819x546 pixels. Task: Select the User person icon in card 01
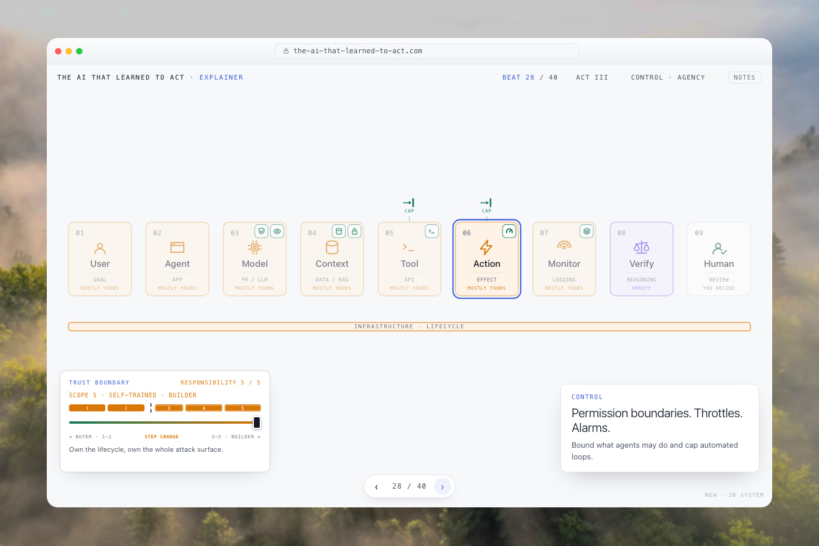pyautogui.click(x=100, y=248)
